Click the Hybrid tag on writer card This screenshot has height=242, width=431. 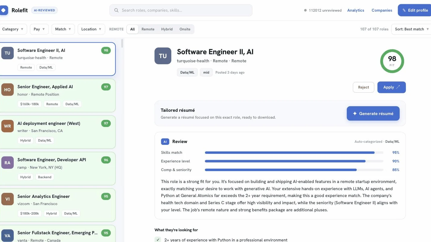pos(25,140)
